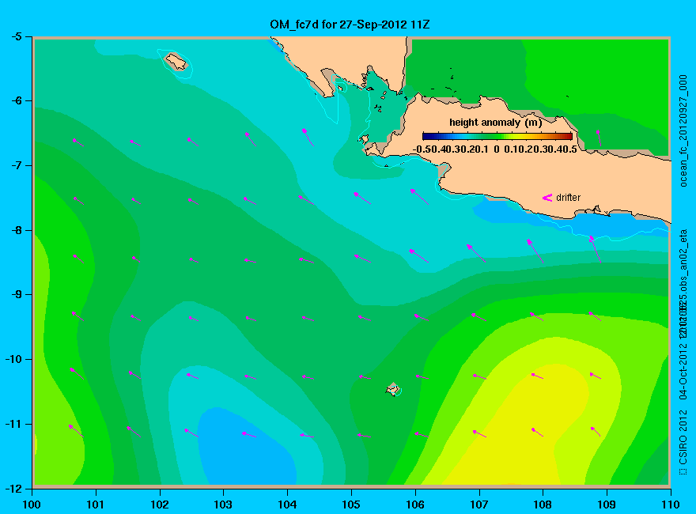Click the copyright box symbol before CSIRO 2012
Image resolution: width=696 pixels, height=514 pixels.
[x=683, y=471]
